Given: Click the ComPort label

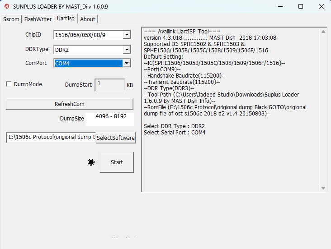Looking at the screenshot, I should [x=36, y=63].
